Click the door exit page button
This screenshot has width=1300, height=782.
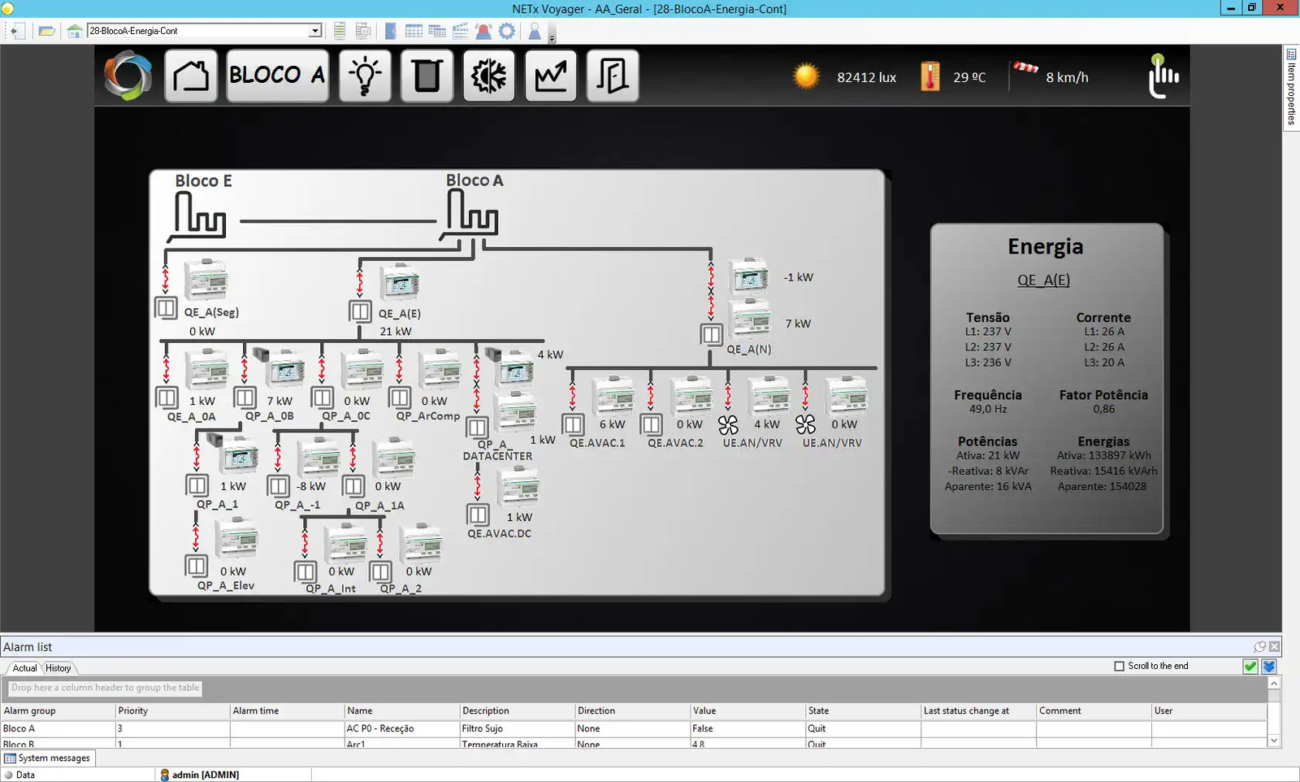(612, 76)
